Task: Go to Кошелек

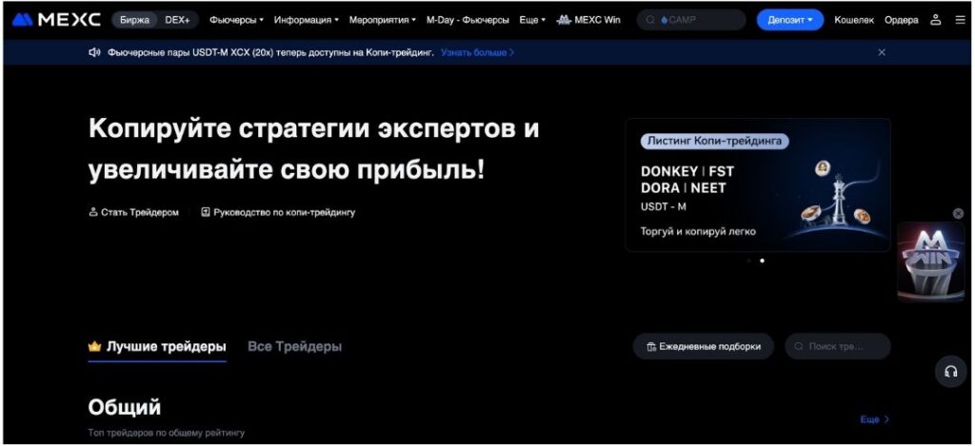Action: tap(854, 20)
